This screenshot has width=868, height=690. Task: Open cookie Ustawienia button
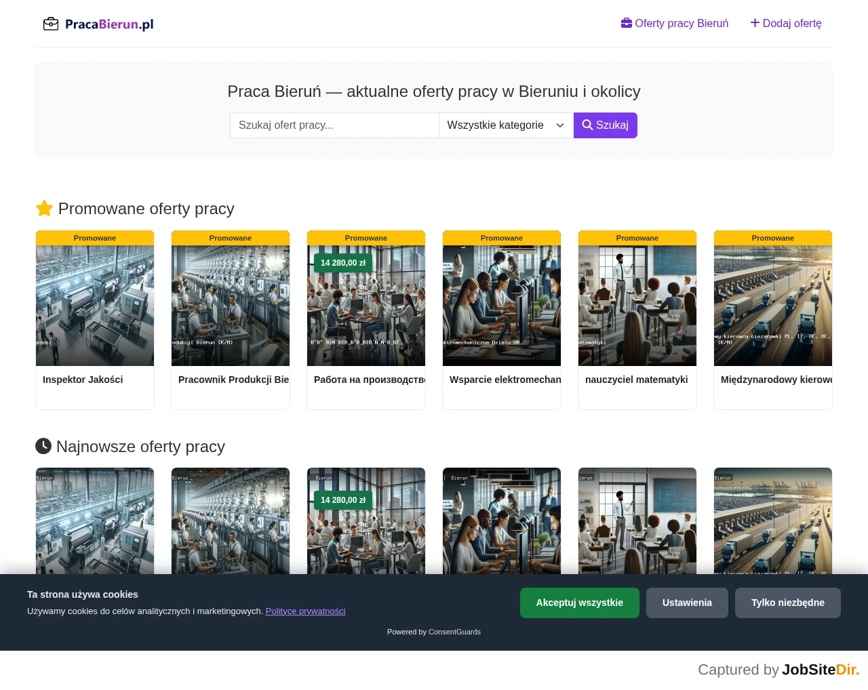[687, 603]
